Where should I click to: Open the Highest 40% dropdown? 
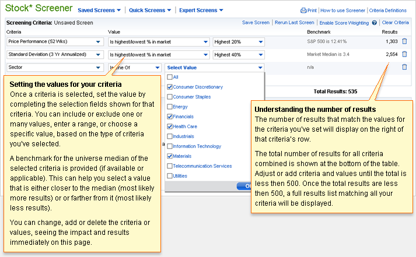pyautogui.click(x=239, y=55)
